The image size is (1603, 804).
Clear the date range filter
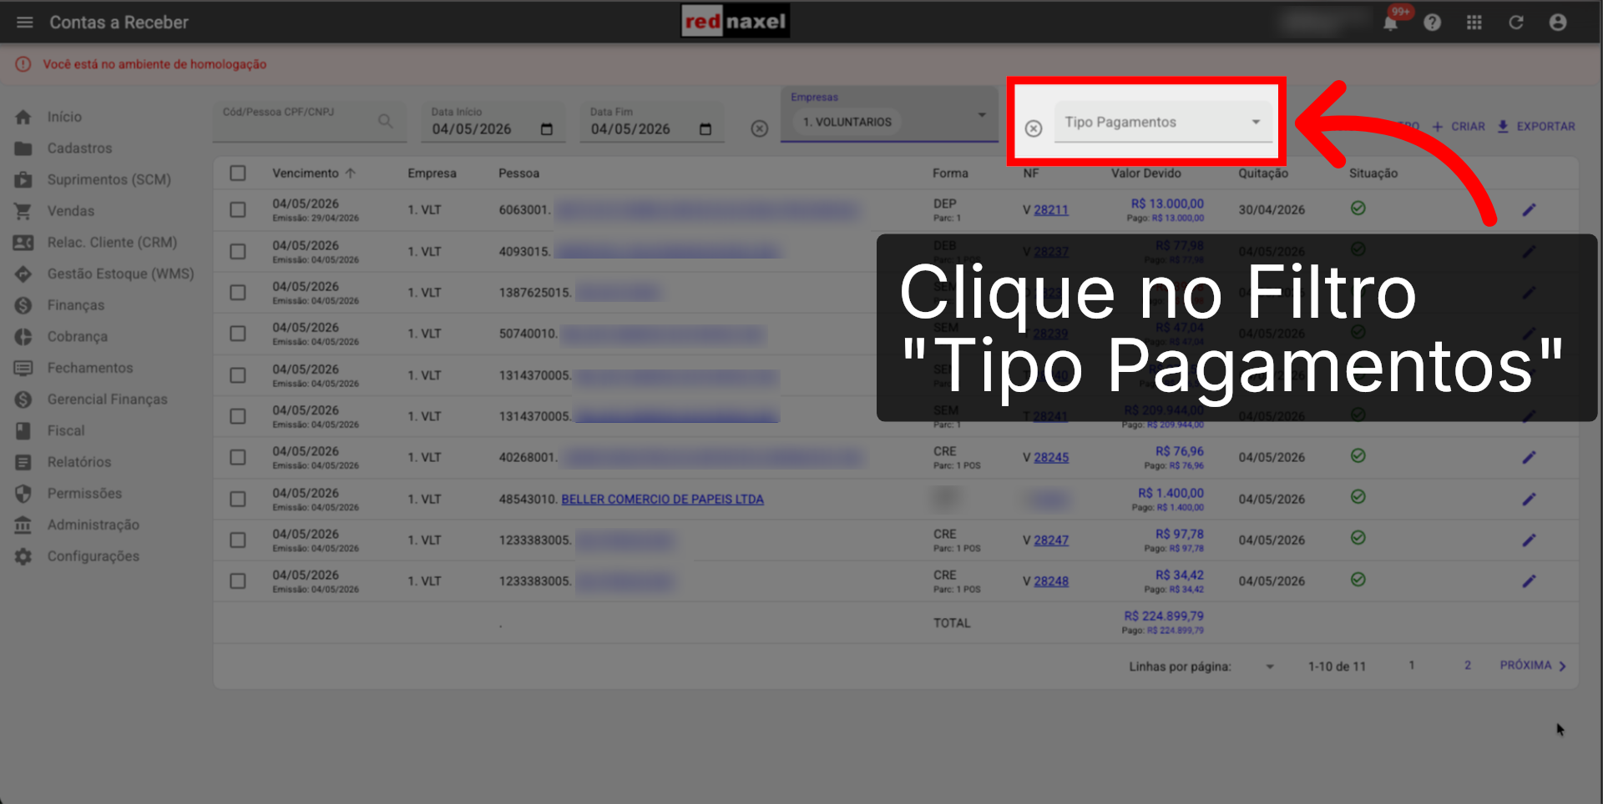(x=759, y=128)
